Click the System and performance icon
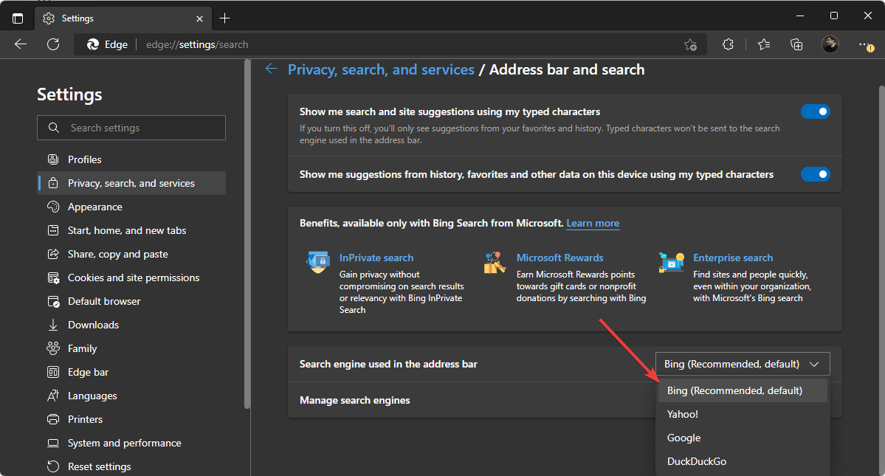885x476 pixels. [x=53, y=443]
